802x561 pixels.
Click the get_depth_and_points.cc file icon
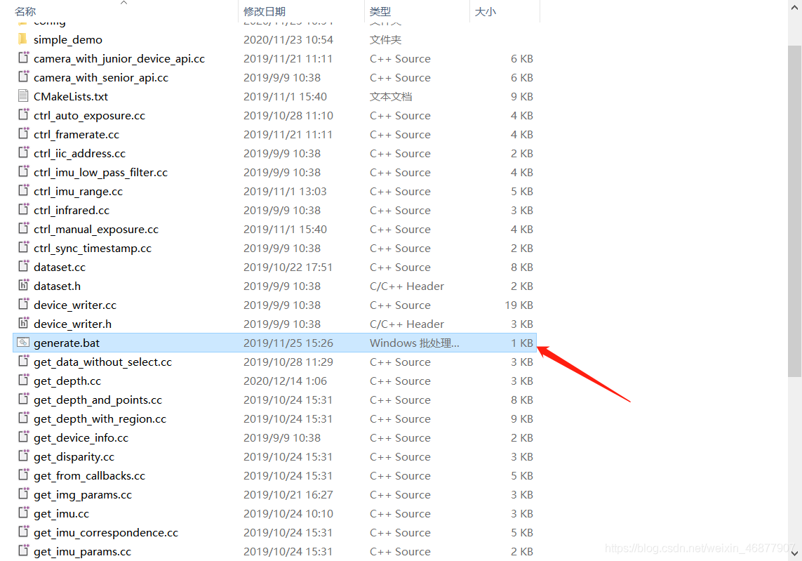24,399
